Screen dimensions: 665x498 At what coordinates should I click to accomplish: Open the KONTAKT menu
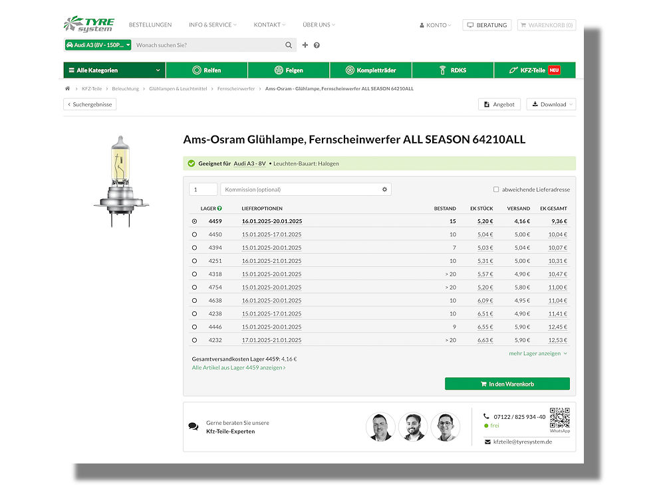269,25
